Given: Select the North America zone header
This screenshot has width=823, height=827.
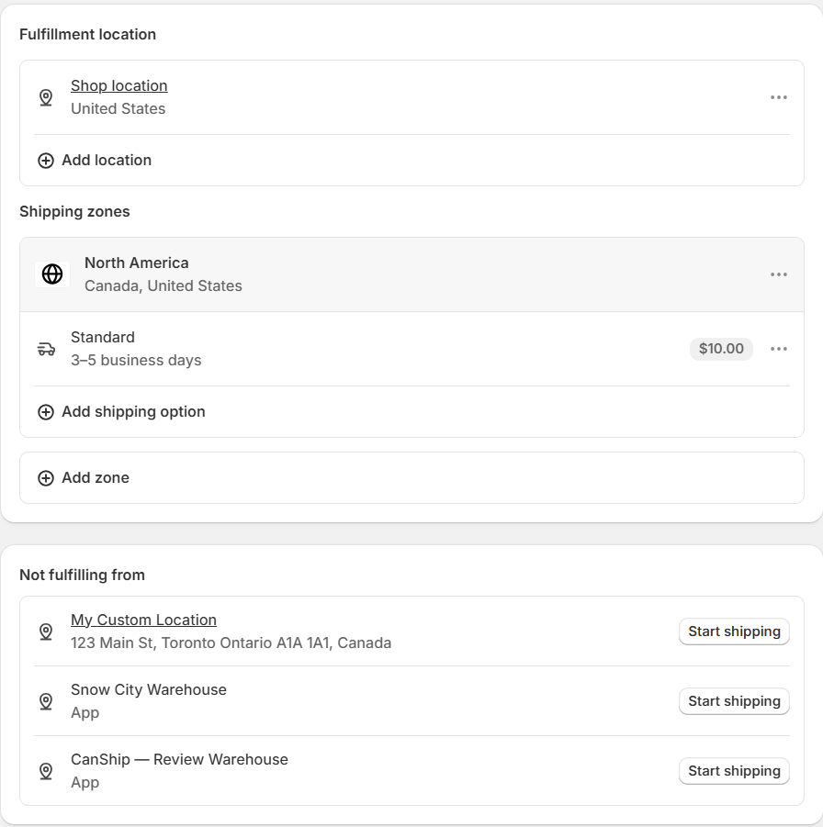Looking at the screenshot, I should click(x=411, y=274).
